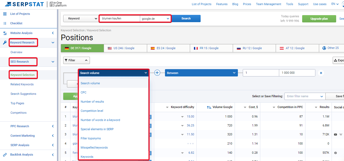
Task: Click the sort arrow on Cost, $ column
Action: (x=245, y=107)
